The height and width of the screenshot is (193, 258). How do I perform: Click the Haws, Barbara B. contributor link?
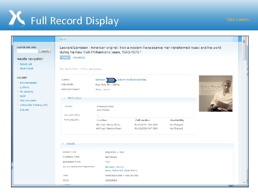click(114, 170)
